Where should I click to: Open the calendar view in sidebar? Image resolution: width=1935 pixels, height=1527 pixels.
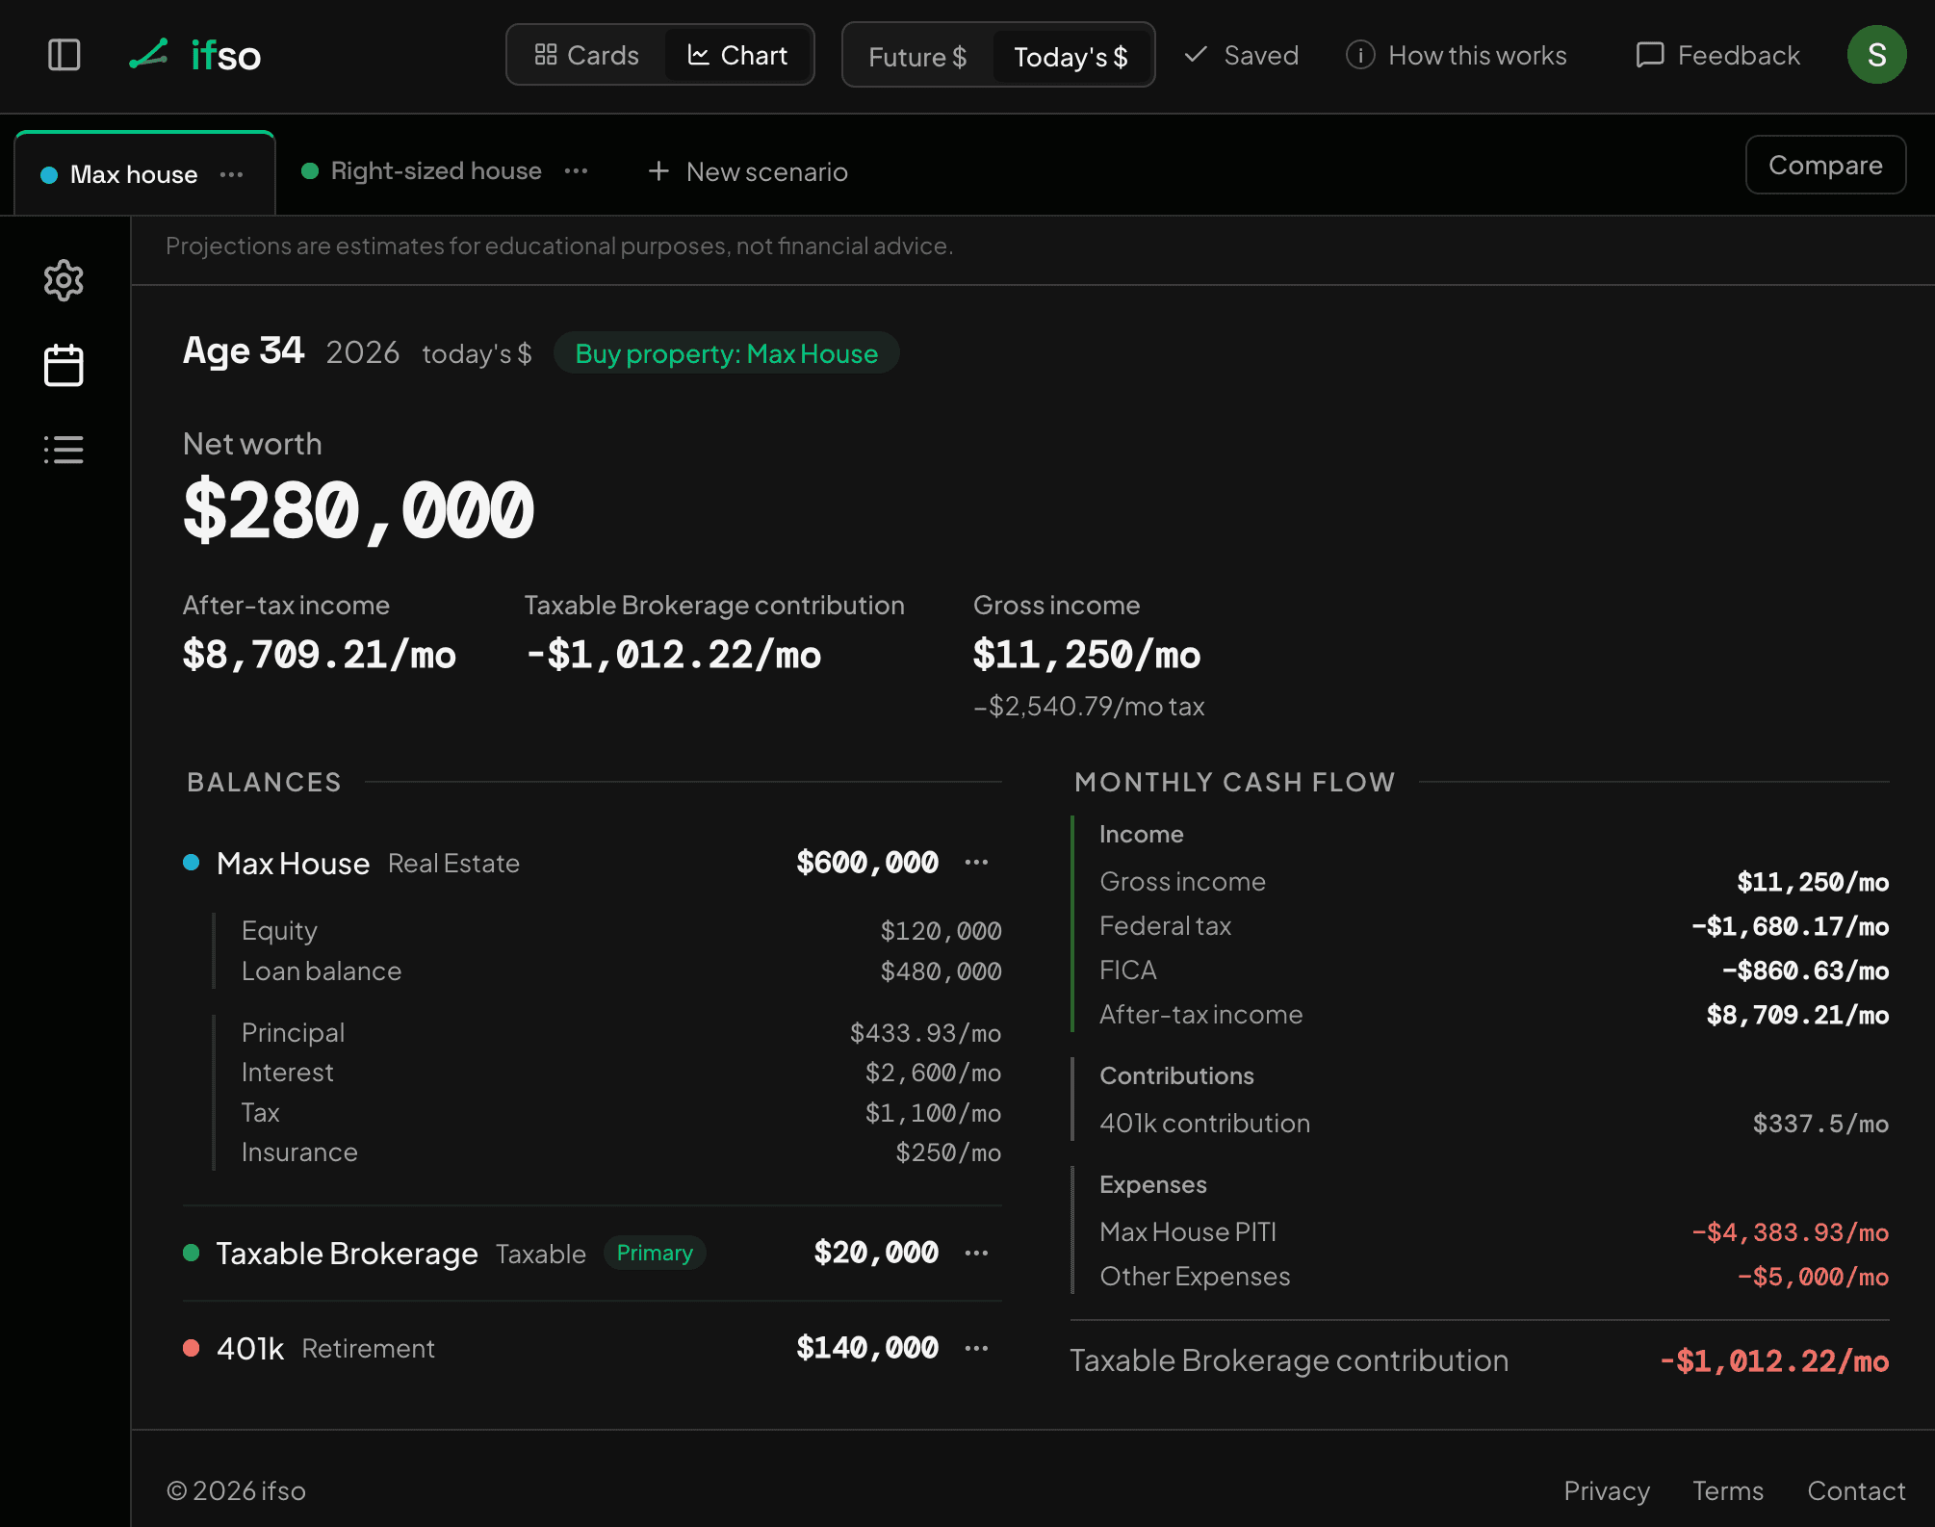(x=64, y=365)
